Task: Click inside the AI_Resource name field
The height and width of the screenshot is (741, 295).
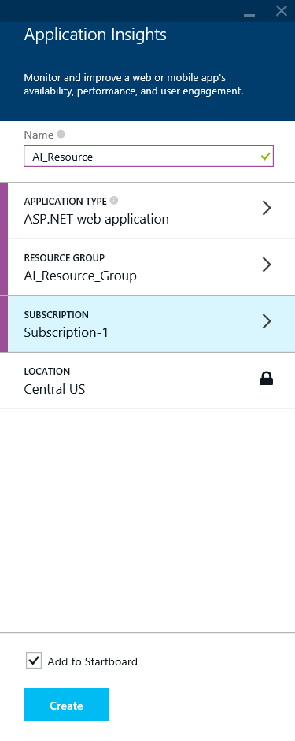Action: click(149, 157)
